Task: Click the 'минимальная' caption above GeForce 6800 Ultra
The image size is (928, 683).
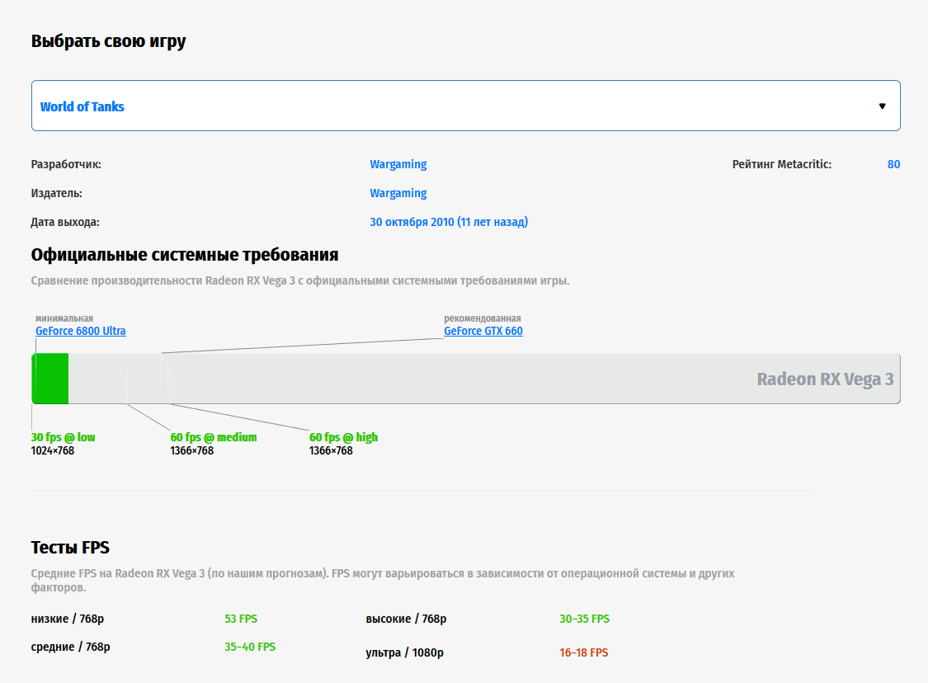Action: pyautogui.click(x=64, y=318)
